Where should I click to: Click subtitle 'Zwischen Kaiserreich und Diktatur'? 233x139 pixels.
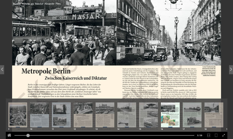(76, 78)
